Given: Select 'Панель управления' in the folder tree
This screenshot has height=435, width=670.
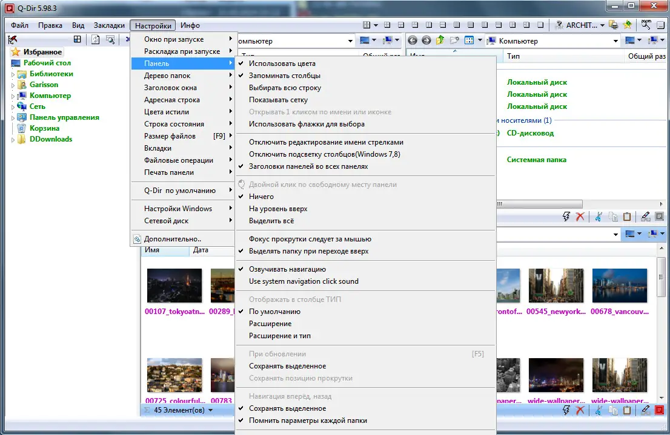Looking at the screenshot, I should pos(64,117).
